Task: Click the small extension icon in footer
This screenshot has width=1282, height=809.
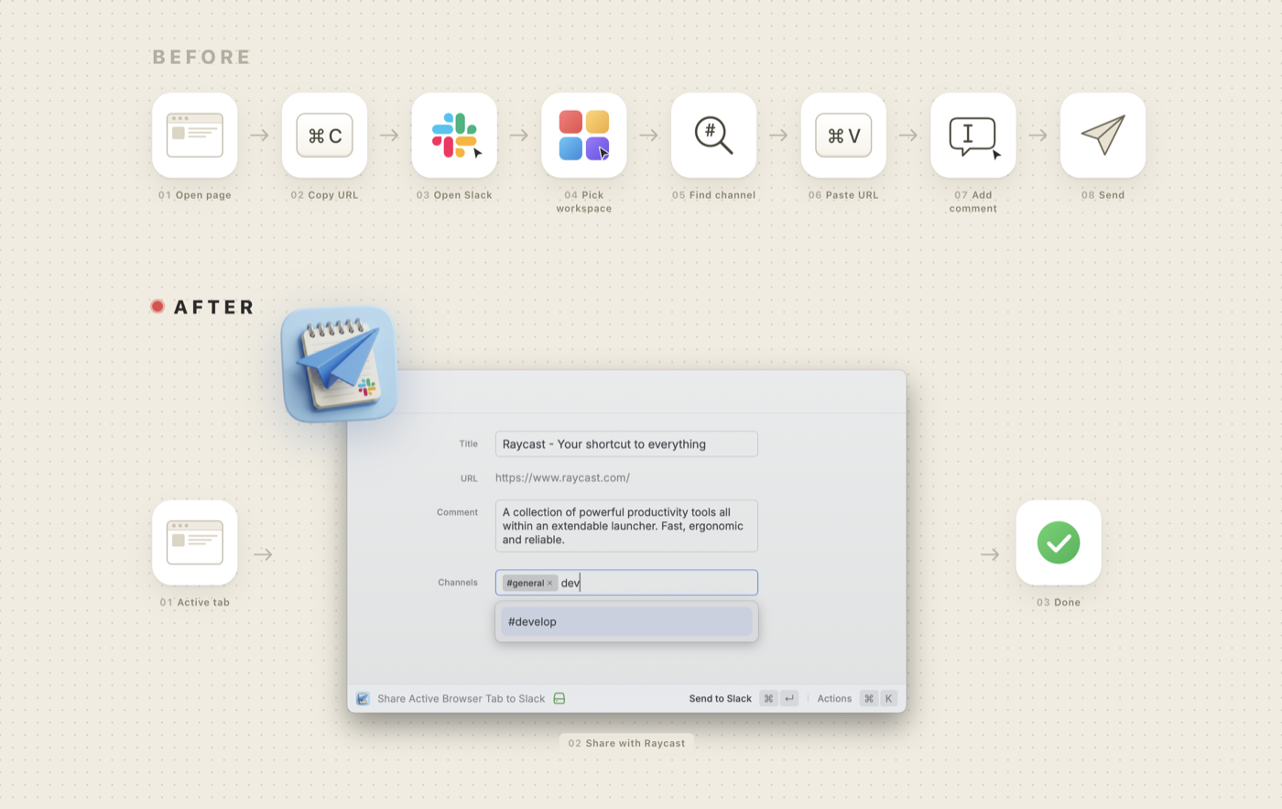Action: (363, 698)
